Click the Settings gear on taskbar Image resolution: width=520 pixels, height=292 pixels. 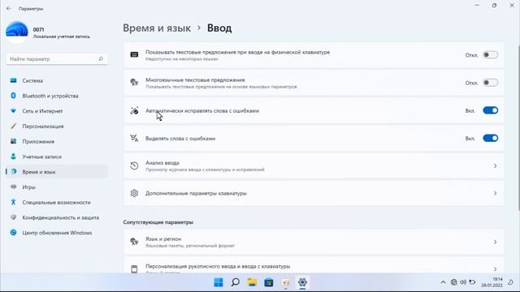[x=302, y=282]
